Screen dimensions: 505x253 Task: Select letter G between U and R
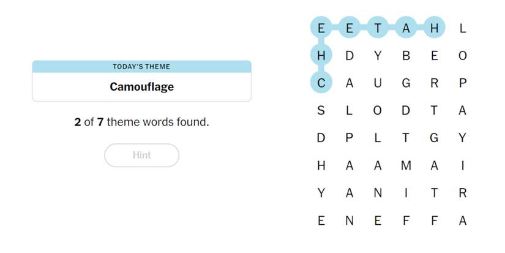coord(406,83)
